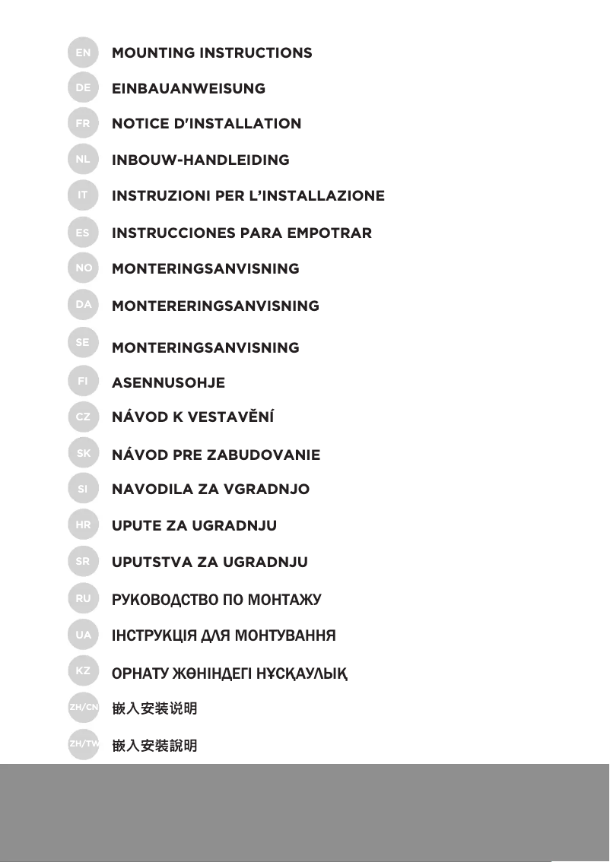Select the FI round badge icon
This screenshot has height=862, width=610.
(83, 382)
